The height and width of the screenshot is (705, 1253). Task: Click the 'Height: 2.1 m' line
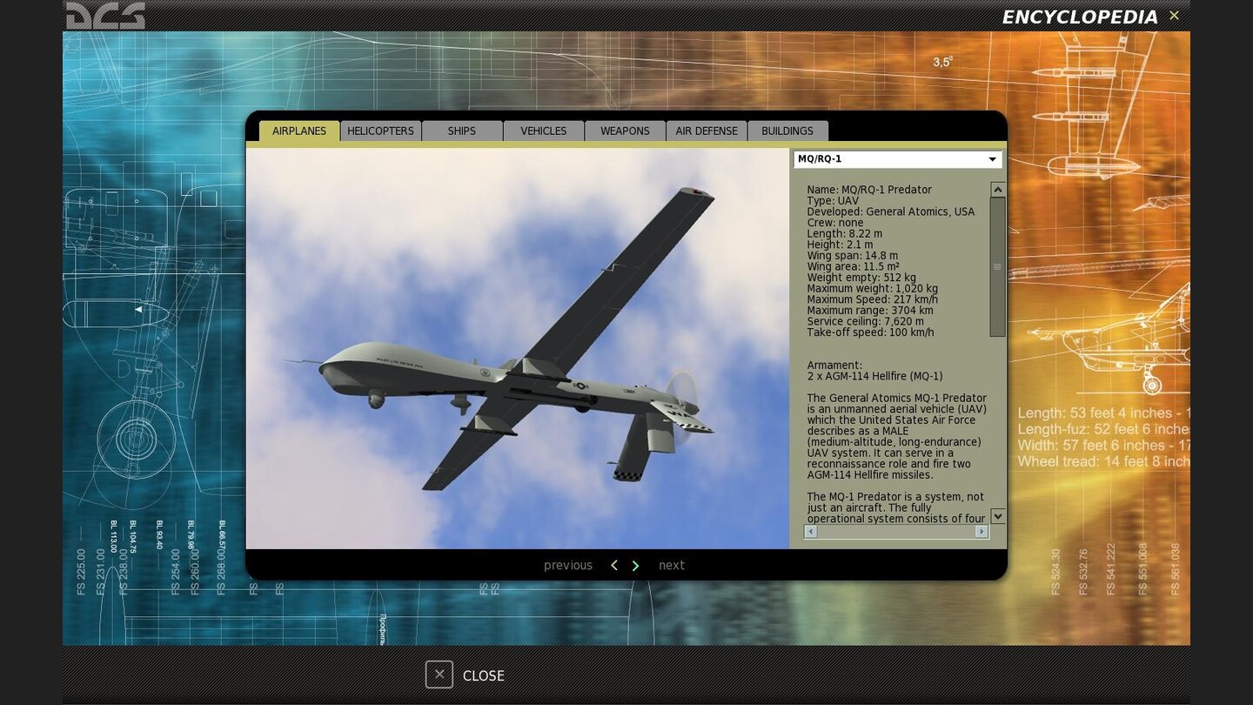coord(840,245)
